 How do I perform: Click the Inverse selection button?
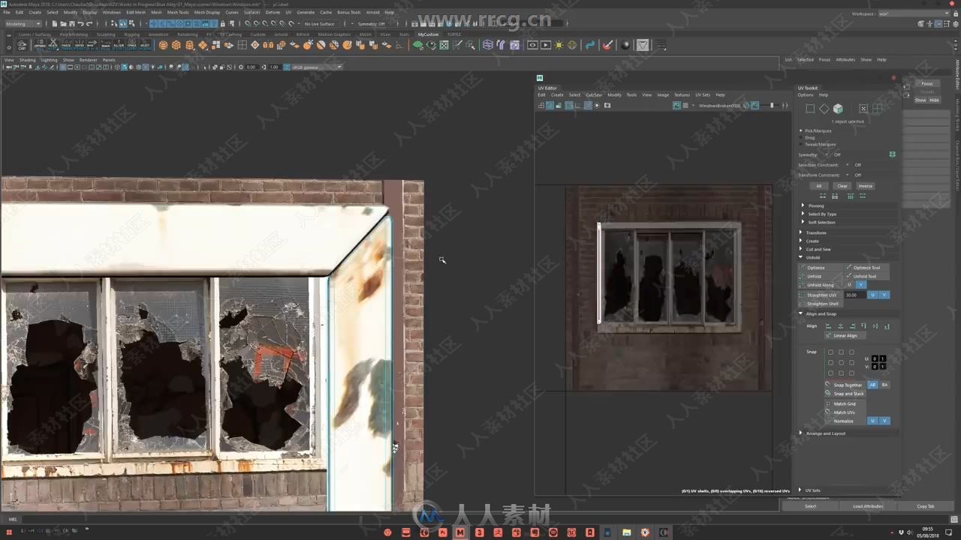tap(866, 186)
